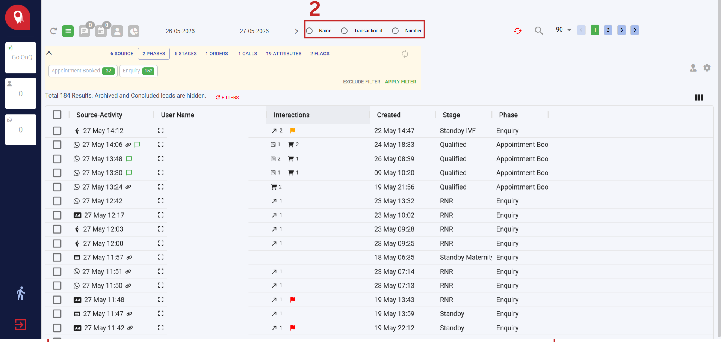Check the select-all header checkbox
721x342 pixels.
point(57,115)
